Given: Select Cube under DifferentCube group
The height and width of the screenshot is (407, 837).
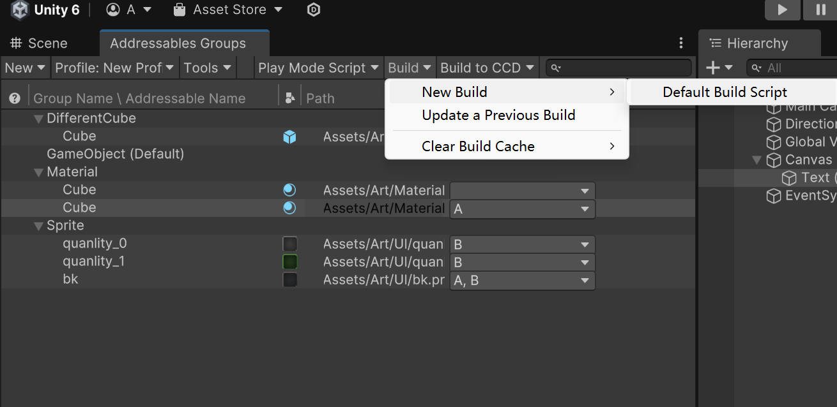Looking at the screenshot, I should coord(79,136).
